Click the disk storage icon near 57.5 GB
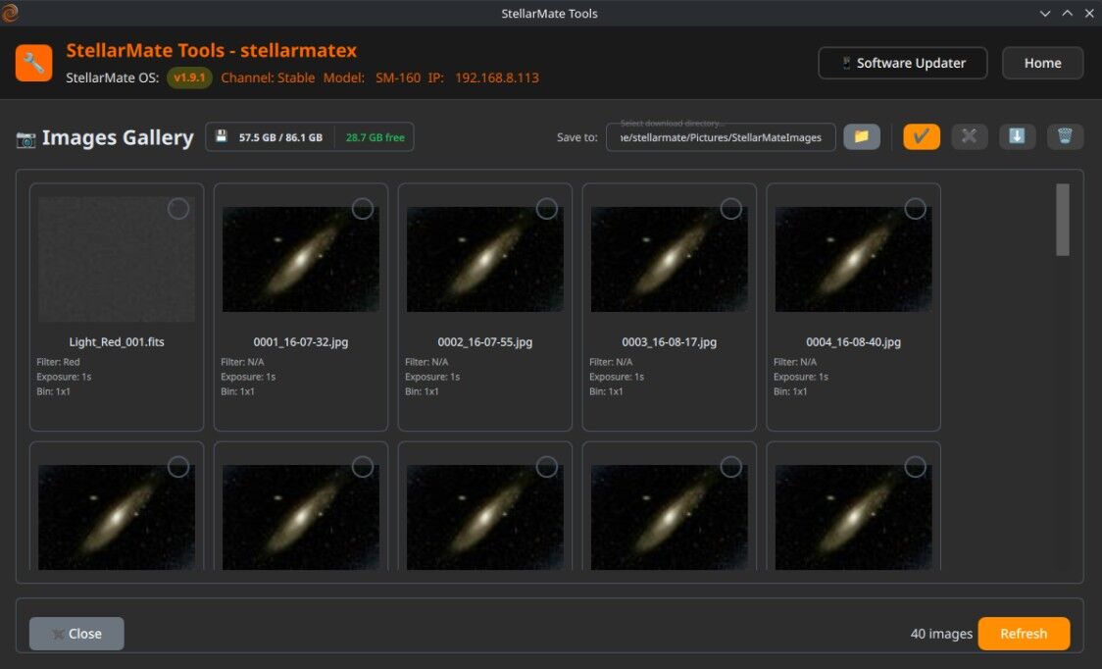 point(222,136)
